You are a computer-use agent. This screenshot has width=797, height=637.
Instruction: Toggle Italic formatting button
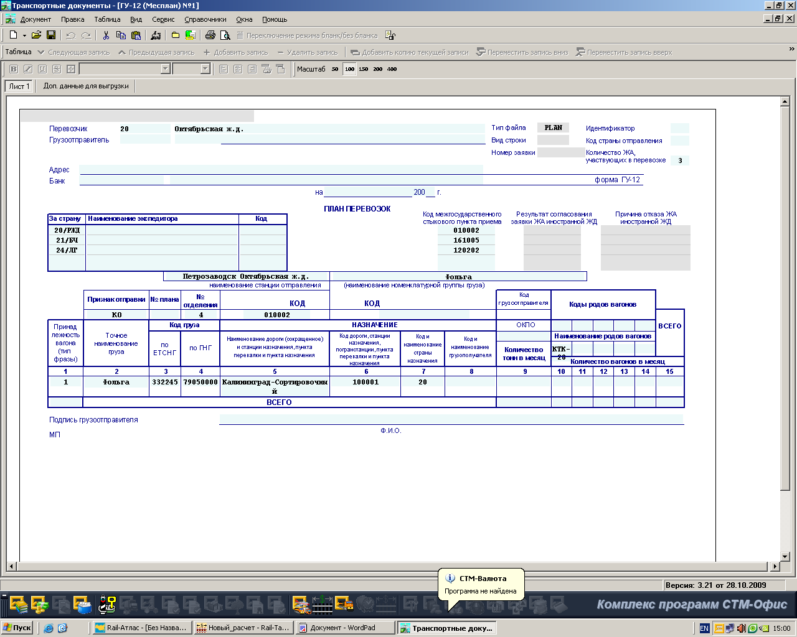point(27,69)
